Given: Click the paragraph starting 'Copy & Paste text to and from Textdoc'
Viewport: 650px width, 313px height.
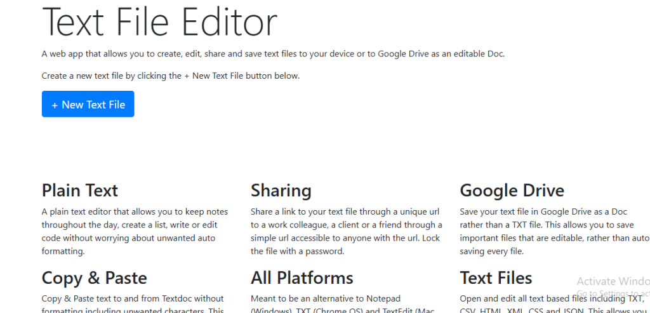Looking at the screenshot, I should coord(133,303).
